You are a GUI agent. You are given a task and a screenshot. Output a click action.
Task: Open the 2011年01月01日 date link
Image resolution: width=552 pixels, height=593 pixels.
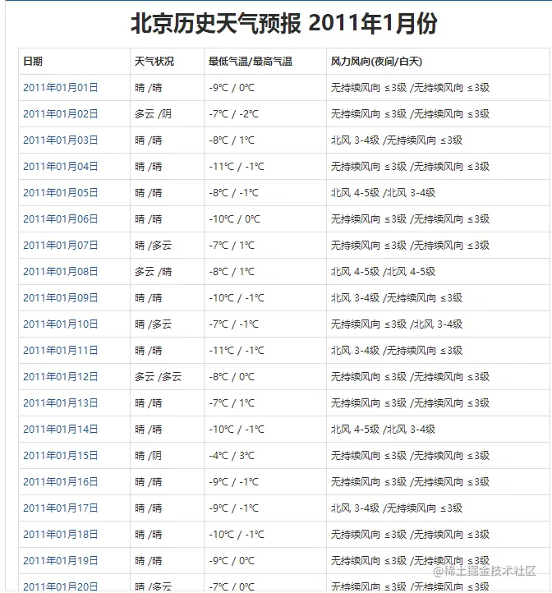click(61, 88)
